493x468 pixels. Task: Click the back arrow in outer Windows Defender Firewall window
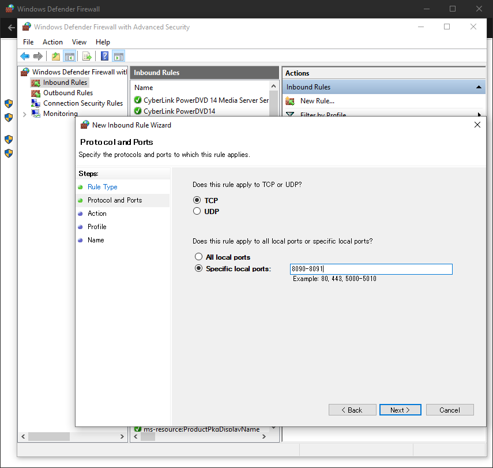(x=12, y=28)
